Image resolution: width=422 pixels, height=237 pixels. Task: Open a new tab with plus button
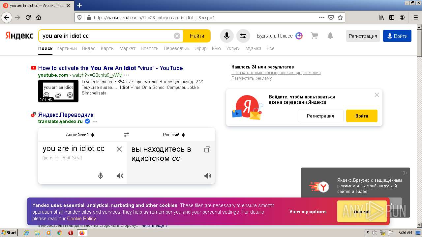click(79, 5)
